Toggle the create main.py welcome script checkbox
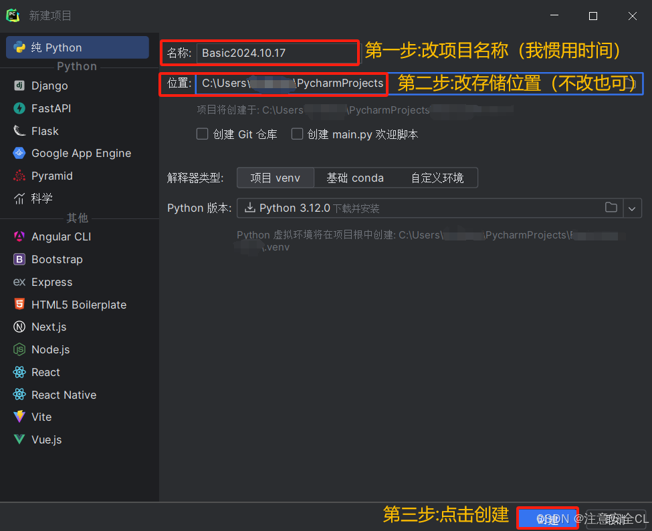 click(297, 134)
